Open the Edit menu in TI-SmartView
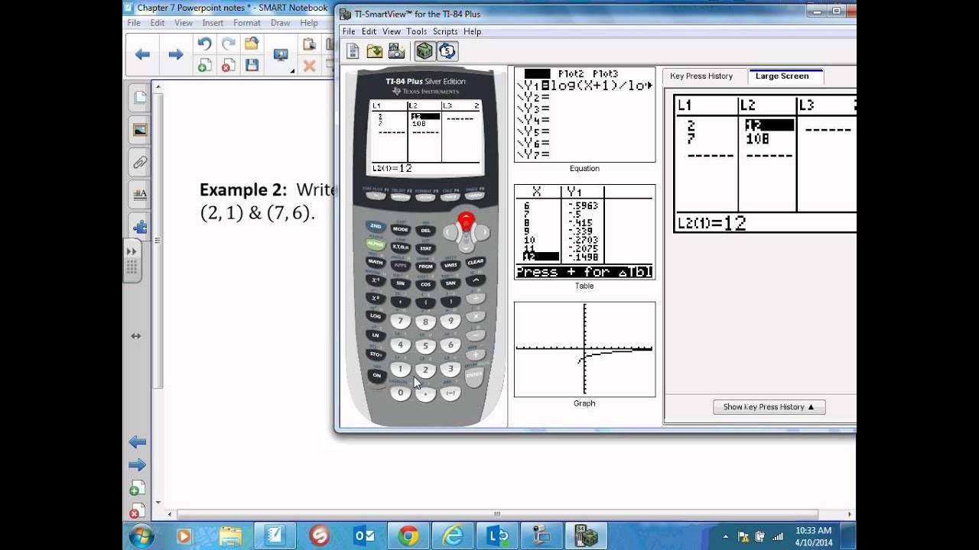979x550 pixels. pyautogui.click(x=369, y=31)
